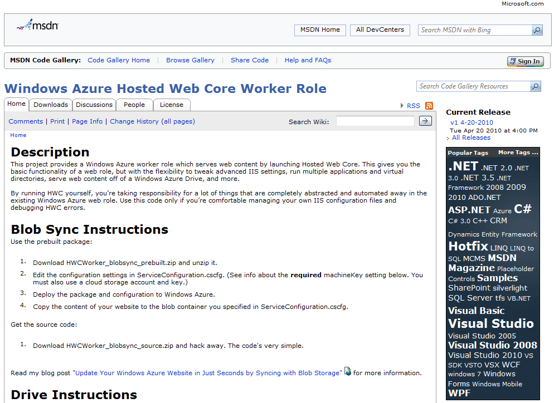Focus the Search Code Gallery Resources field
The height and width of the screenshot is (403, 554).
tap(473, 86)
